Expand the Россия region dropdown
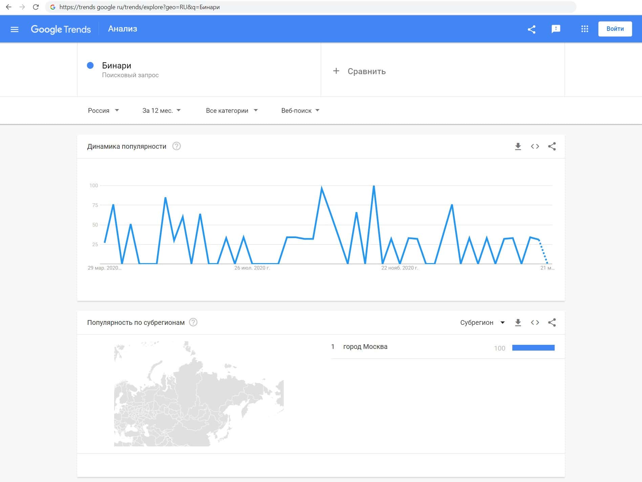 pos(103,110)
